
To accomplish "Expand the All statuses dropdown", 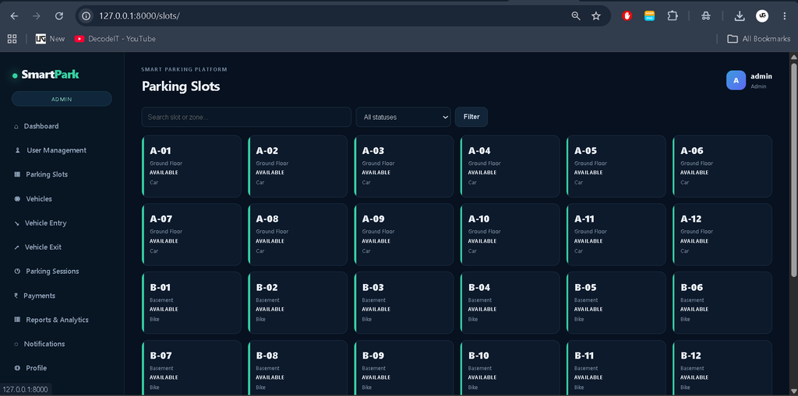I will [403, 117].
